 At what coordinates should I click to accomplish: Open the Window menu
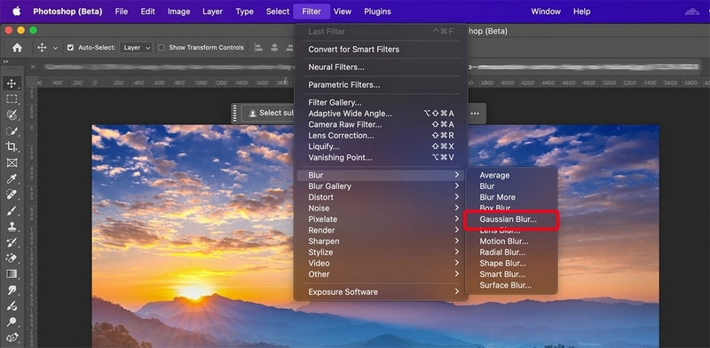(x=546, y=12)
